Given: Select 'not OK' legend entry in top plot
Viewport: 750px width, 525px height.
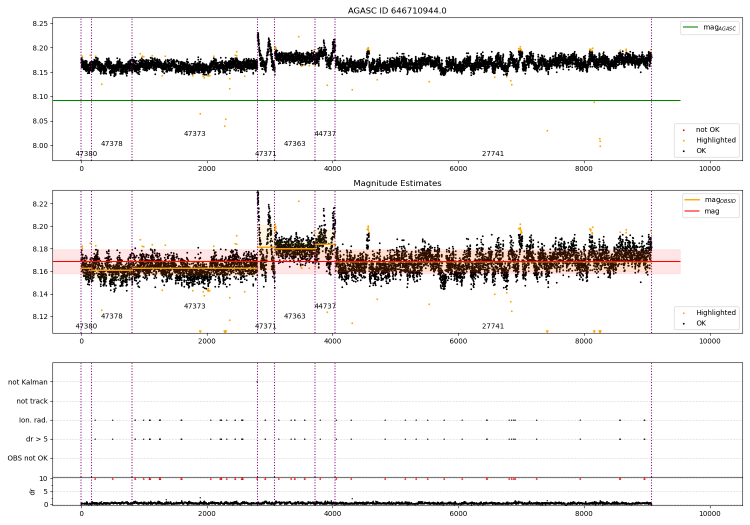Looking at the screenshot, I should point(707,130).
